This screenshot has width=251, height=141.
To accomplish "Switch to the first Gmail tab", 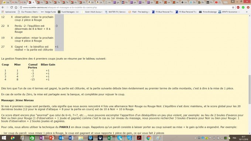I will pos(14,2).
